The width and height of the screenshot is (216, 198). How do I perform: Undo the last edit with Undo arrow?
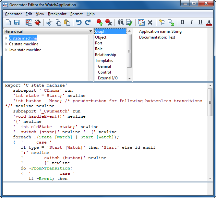(79, 22)
